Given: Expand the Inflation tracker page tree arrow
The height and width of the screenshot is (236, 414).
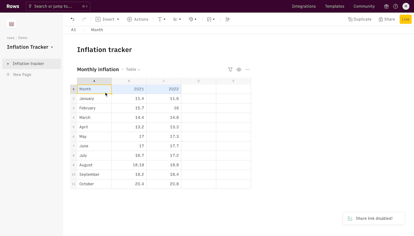Looking at the screenshot, I should 8,64.
